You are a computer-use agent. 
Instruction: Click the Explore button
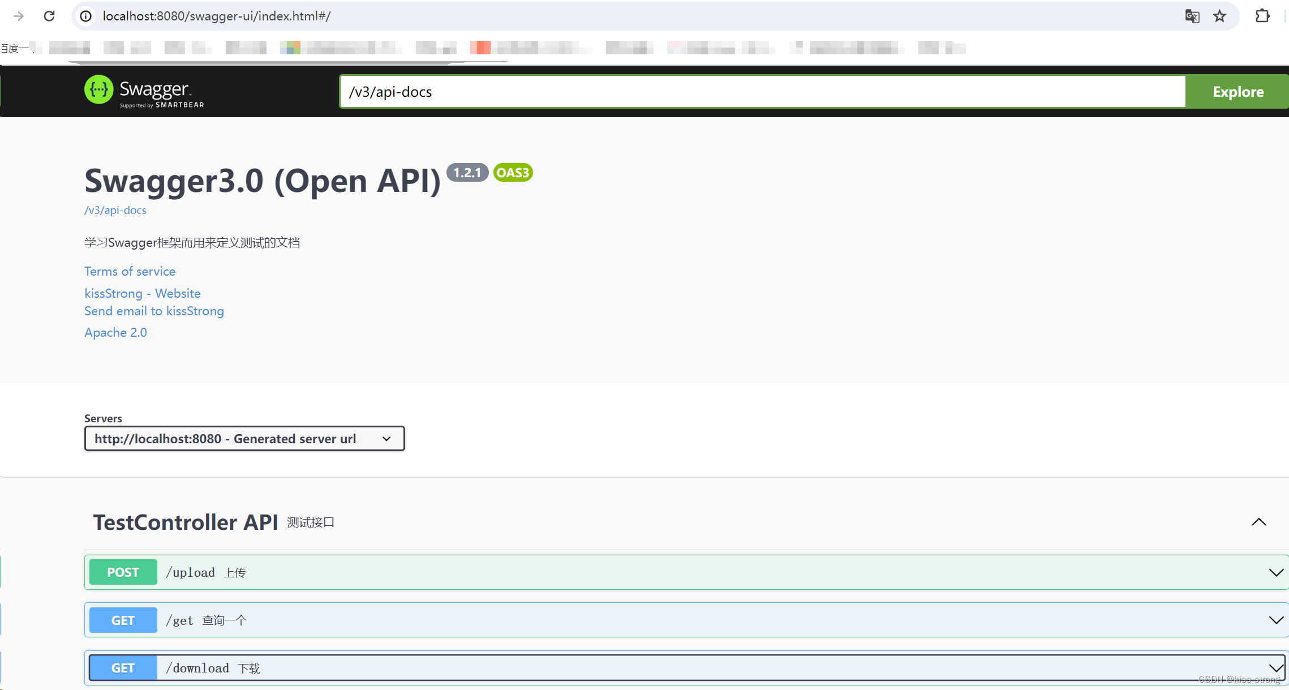pyautogui.click(x=1238, y=92)
